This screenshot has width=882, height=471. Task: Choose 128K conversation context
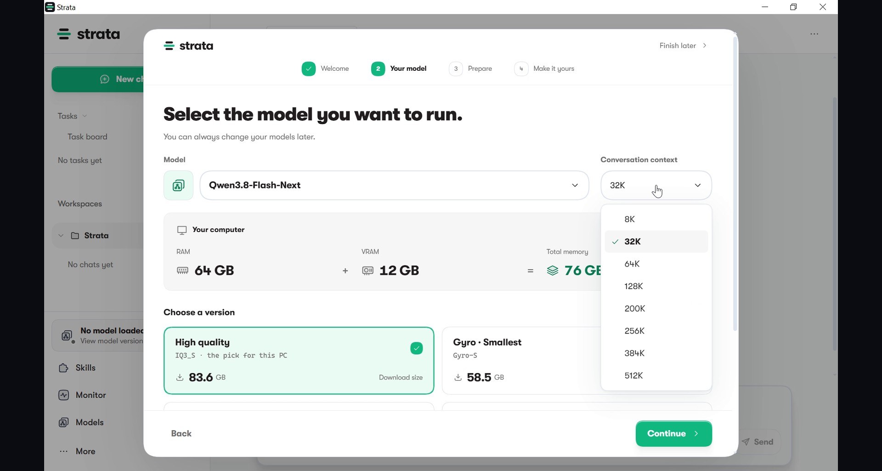[656, 286]
